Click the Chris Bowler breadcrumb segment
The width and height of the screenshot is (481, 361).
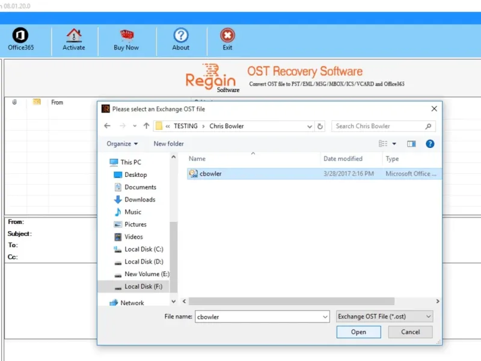coord(227,126)
